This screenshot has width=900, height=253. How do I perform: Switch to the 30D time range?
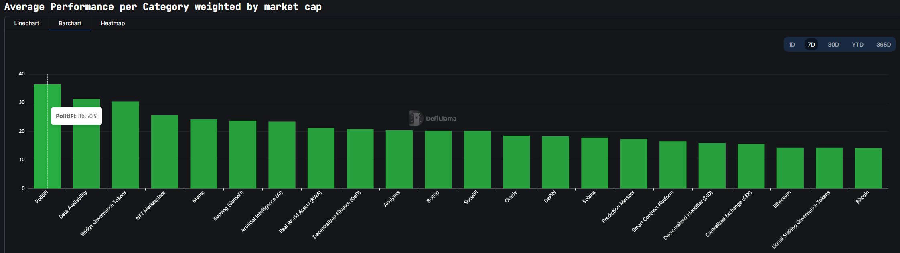pyautogui.click(x=833, y=45)
